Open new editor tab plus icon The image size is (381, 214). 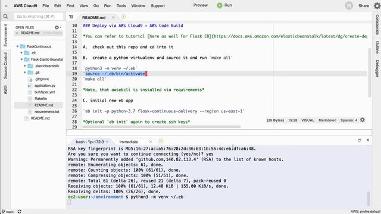pos(123,17)
